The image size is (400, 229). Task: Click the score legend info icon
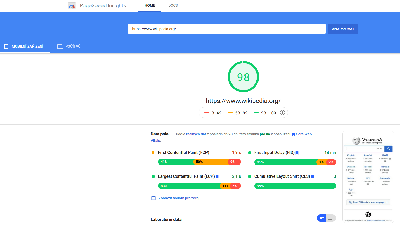coord(282,113)
